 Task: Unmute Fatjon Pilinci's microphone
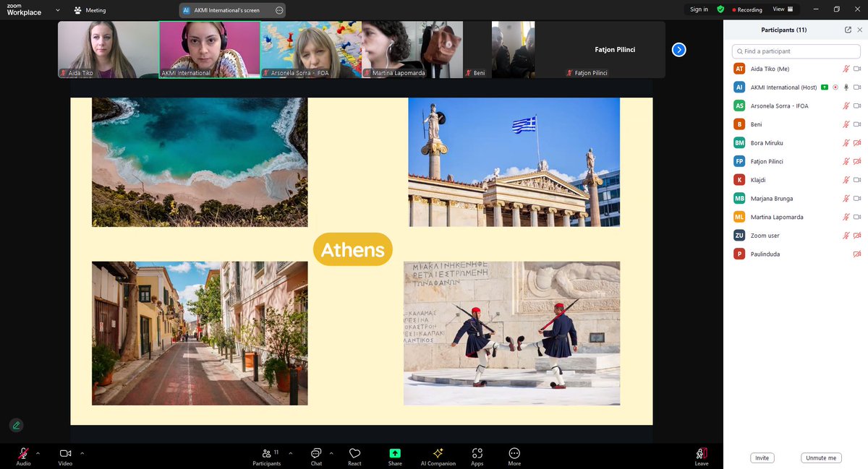pyautogui.click(x=844, y=161)
